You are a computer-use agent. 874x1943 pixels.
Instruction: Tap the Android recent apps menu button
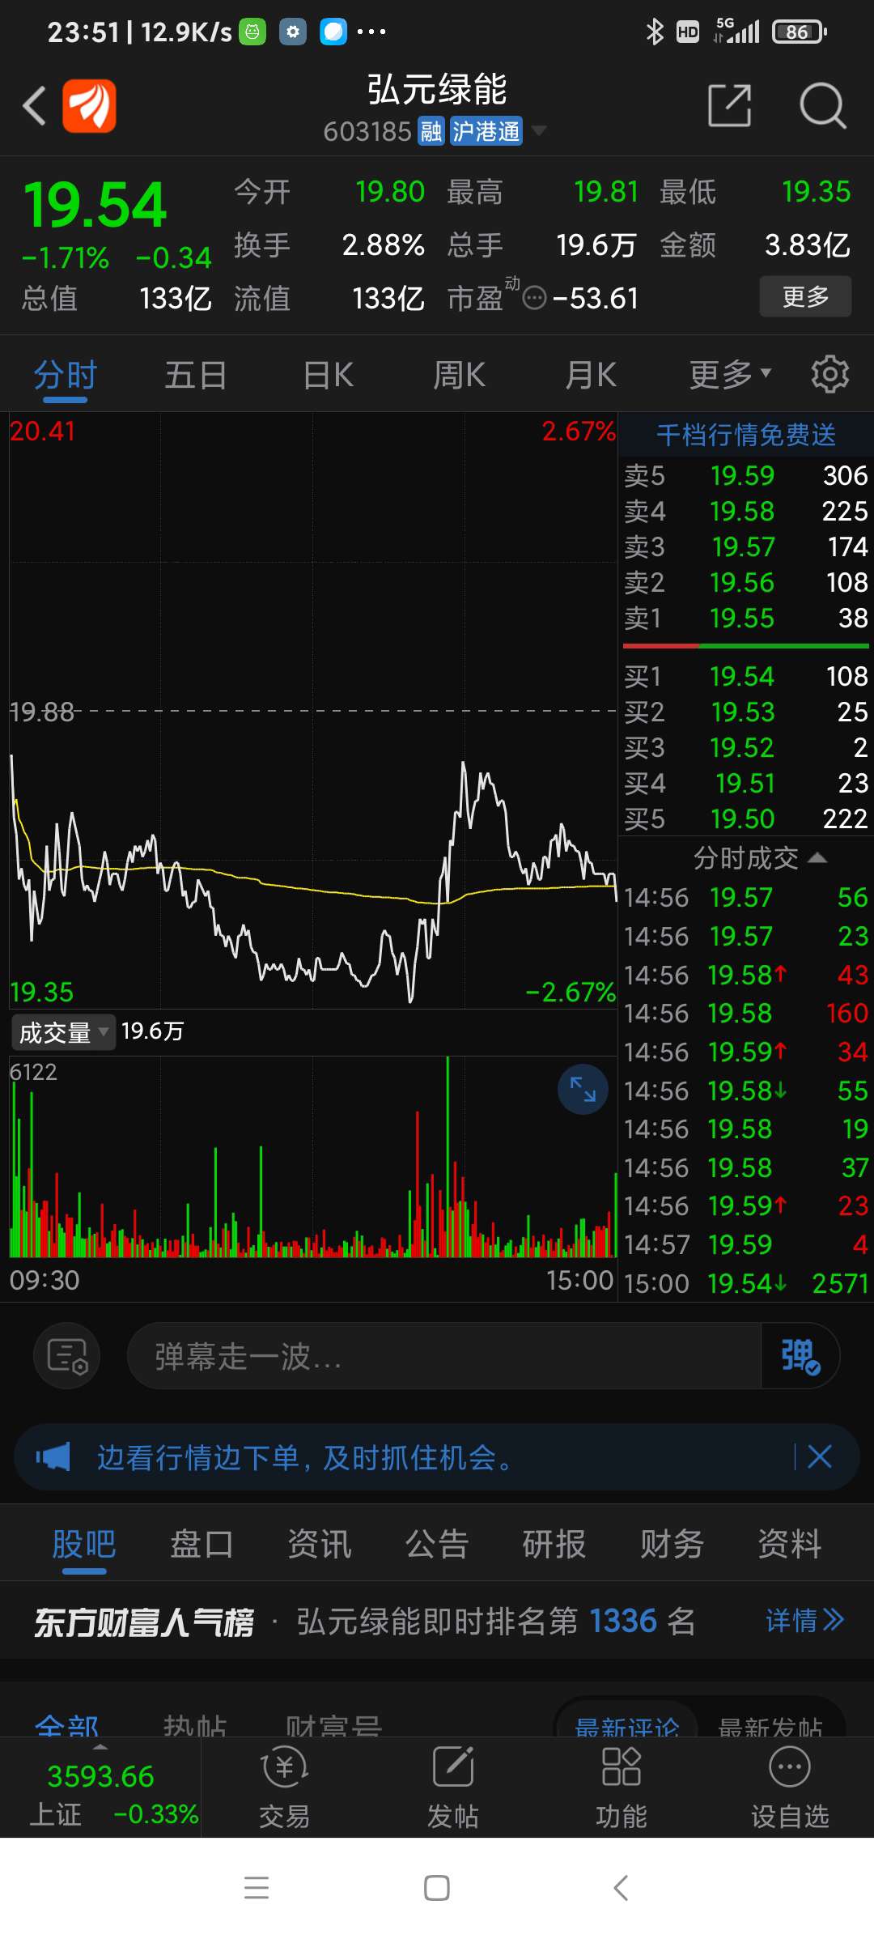pyautogui.click(x=257, y=1888)
